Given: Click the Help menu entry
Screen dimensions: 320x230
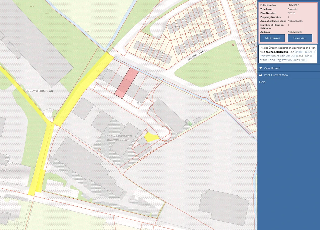Looking at the screenshot, I should click(x=262, y=82).
